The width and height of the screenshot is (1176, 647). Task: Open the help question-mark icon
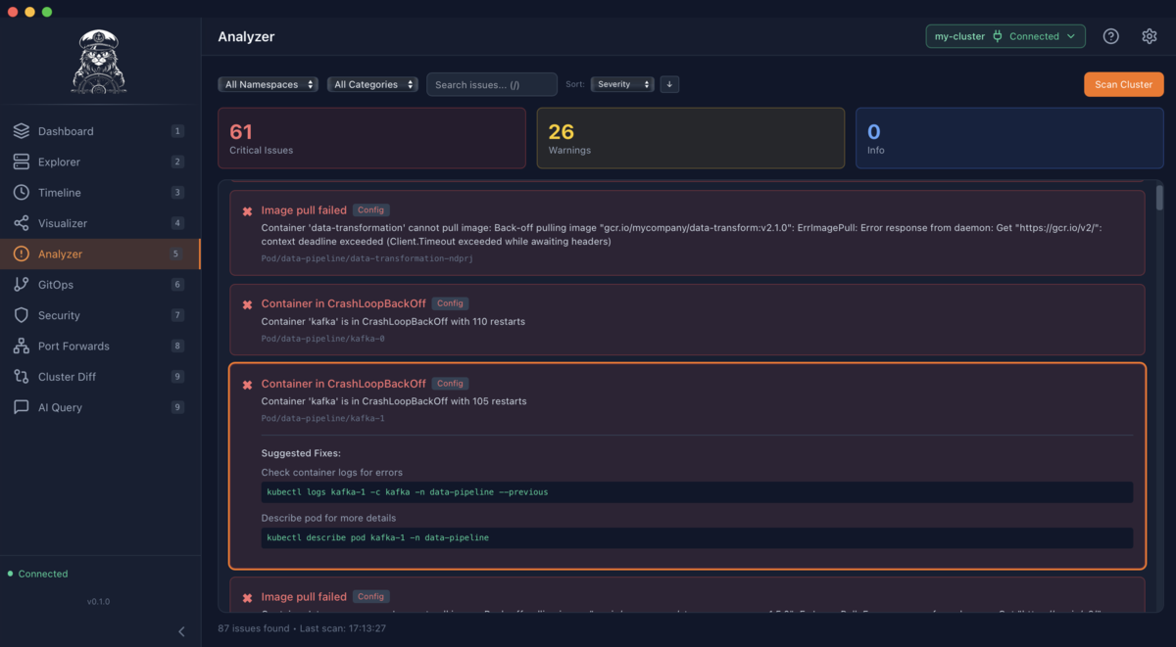pyautogui.click(x=1110, y=35)
